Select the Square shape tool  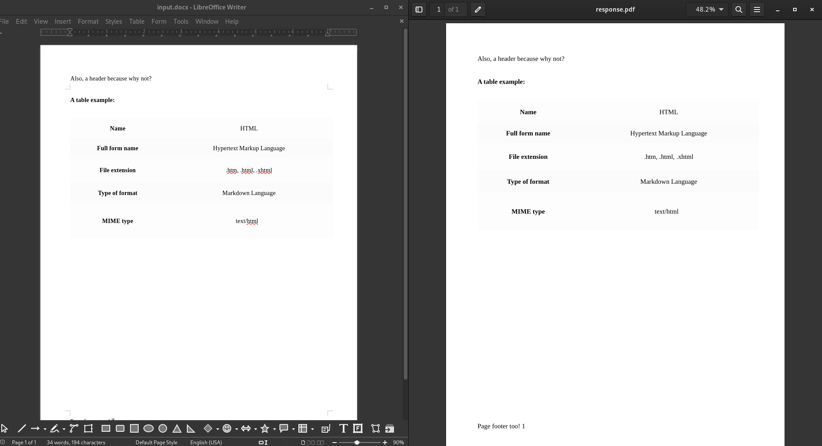click(x=134, y=428)
